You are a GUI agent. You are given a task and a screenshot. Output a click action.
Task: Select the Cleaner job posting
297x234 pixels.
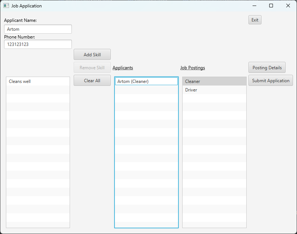click(193, 81)
